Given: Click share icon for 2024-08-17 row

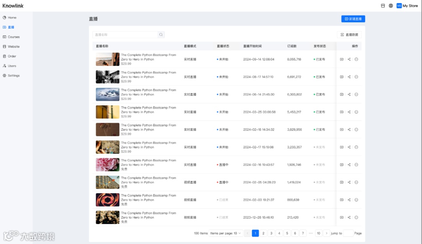Looking at the screenshot, I should tap(349, 77).
